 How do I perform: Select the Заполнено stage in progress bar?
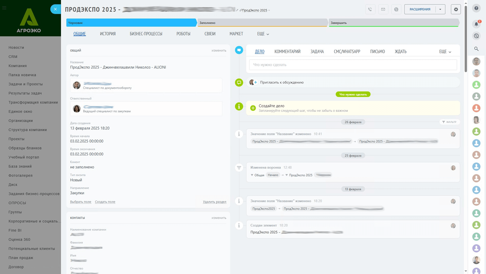coord(262,23)
